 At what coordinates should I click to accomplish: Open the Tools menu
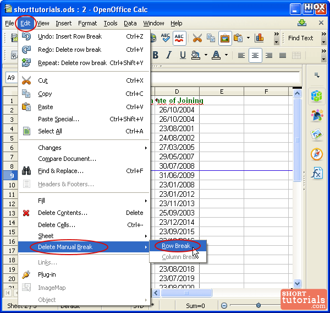tap(111, 23)
